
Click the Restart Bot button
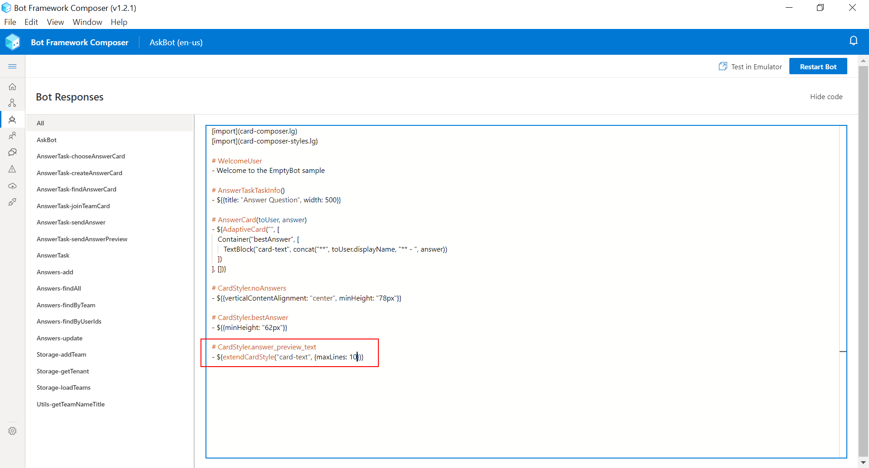818,66
